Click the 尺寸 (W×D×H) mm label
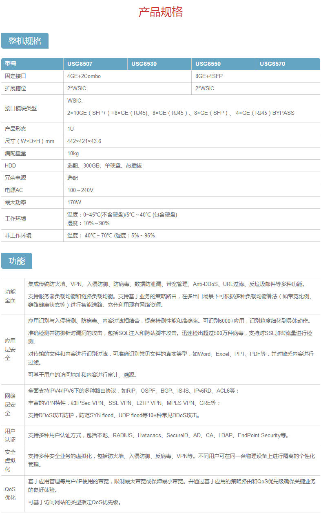 click(29, 141)
